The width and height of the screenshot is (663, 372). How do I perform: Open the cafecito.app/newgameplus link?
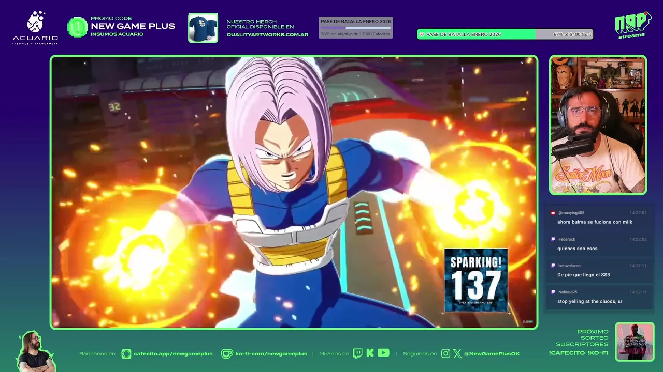click(173, 354)
